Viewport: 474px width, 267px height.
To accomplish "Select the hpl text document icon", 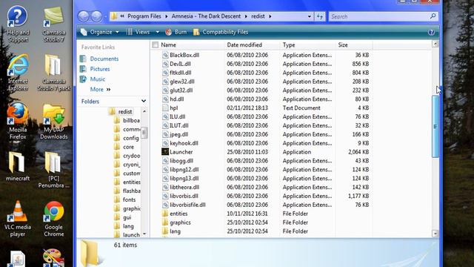I will click(x=165, y=108).
